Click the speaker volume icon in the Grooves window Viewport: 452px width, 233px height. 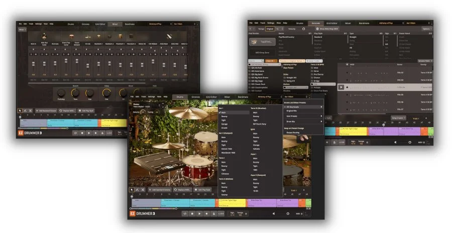tap(395, 142)
